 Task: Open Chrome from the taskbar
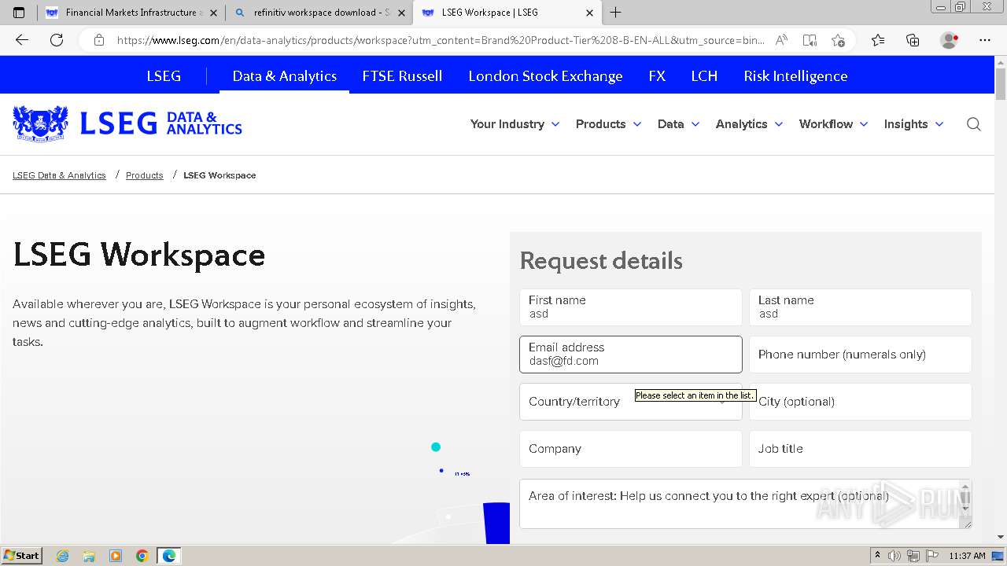(142, 556)
